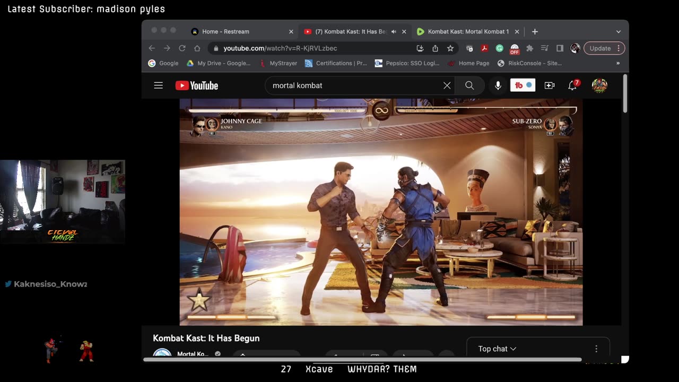The height and width of the screenshot is (382, 679).
Task: Open live chat three-dot options menu
Action: pos(596,349)
